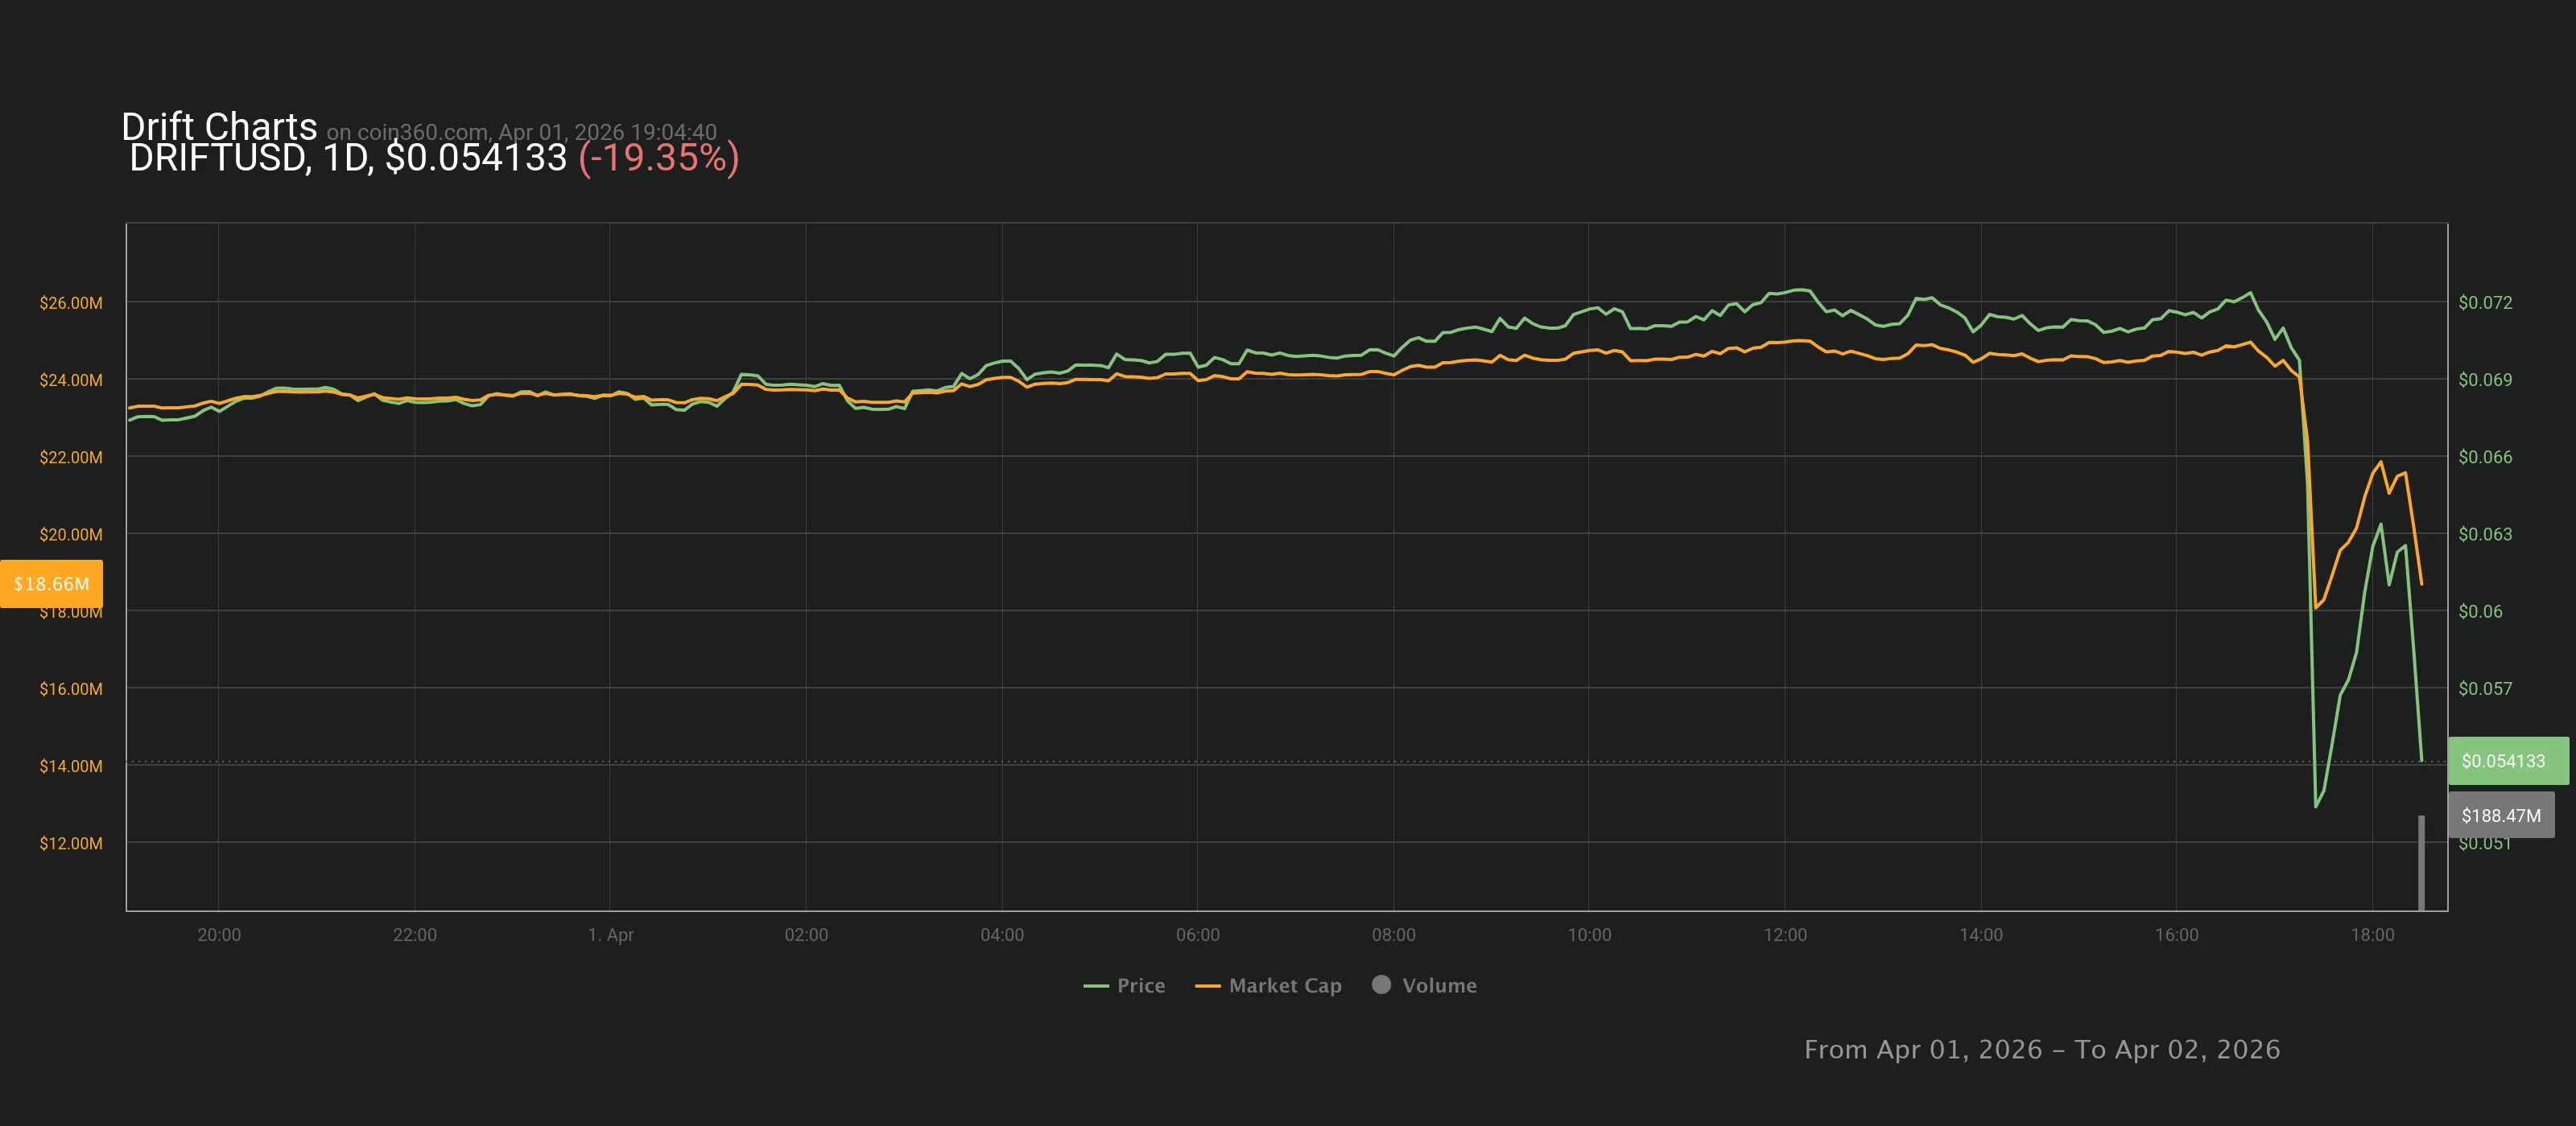Click the gray Volume legend circle icon
2576x1126 pixels.
point(1383,985)
